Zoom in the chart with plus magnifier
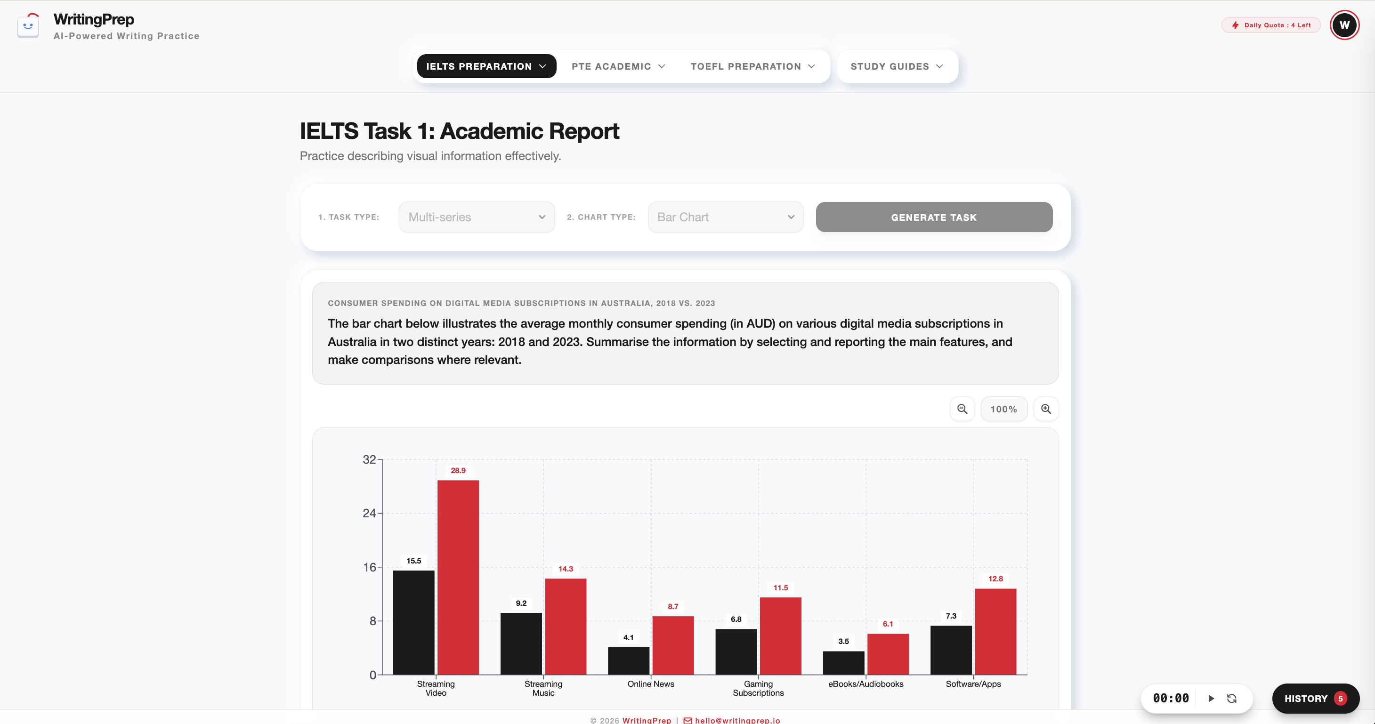The width and height of the screenshot is (1375, 724). click(1046, 409)
